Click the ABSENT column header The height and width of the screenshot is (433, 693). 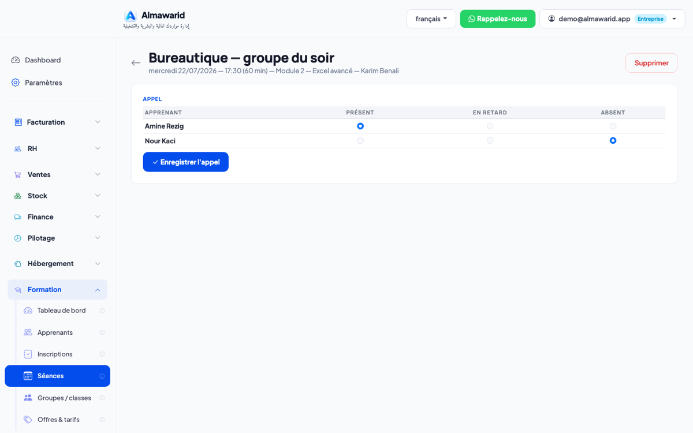click(x=613, y=113)
